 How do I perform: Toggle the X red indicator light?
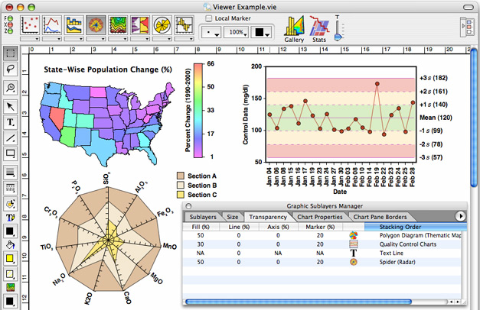(10, 24)
